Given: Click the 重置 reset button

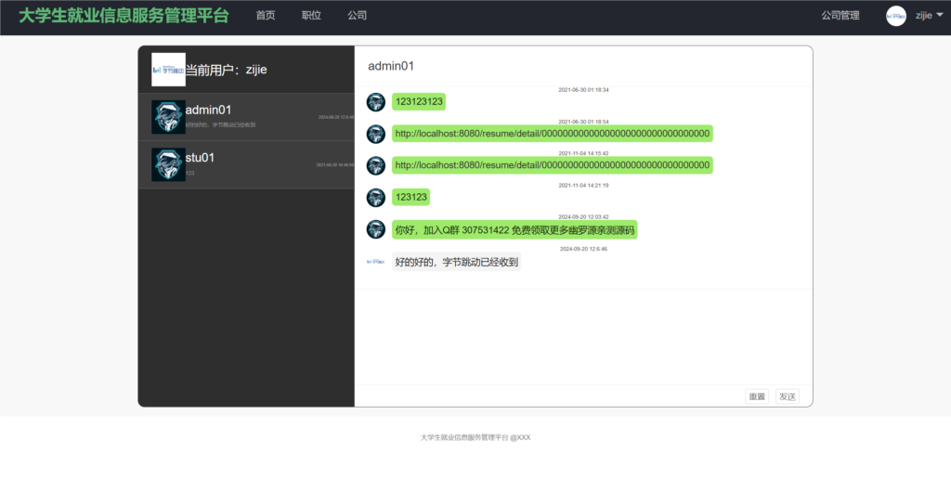Looking at the screenshot, I should point(757,396).
